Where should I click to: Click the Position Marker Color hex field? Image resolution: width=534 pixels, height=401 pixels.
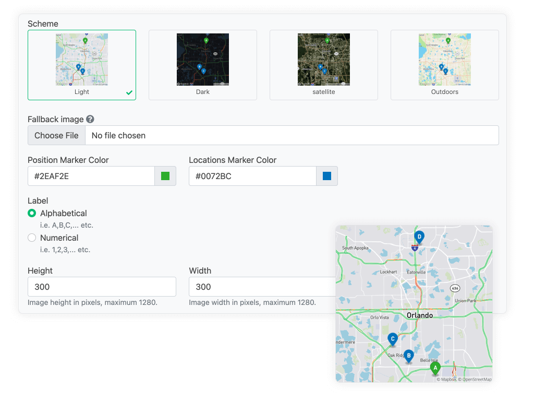pyautogui.click(x=91, y=176)
